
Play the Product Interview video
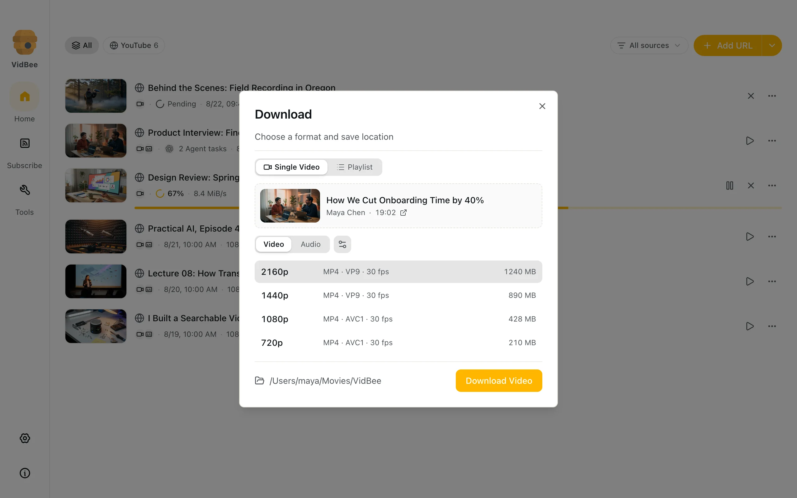tap(750, 141)
